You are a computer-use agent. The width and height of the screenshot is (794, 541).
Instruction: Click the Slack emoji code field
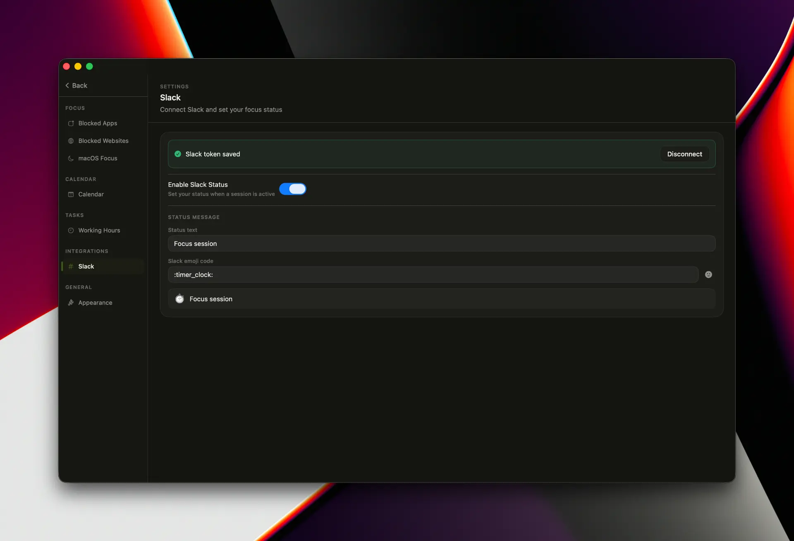pyautogui.click(x=433, y=275)
